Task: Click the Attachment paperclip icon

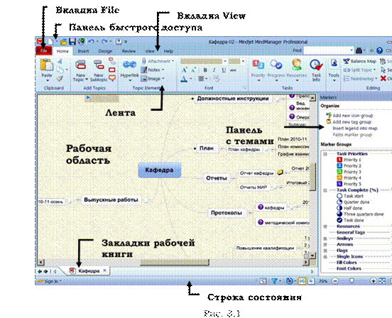Action: 144,61
